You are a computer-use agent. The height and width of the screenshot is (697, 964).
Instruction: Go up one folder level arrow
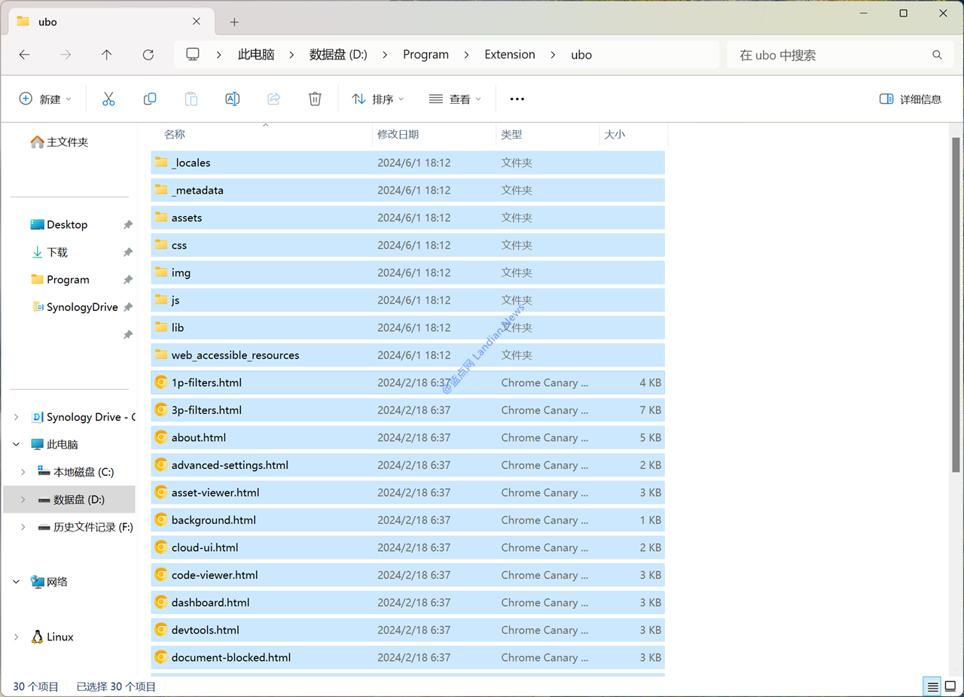point(107,55)
